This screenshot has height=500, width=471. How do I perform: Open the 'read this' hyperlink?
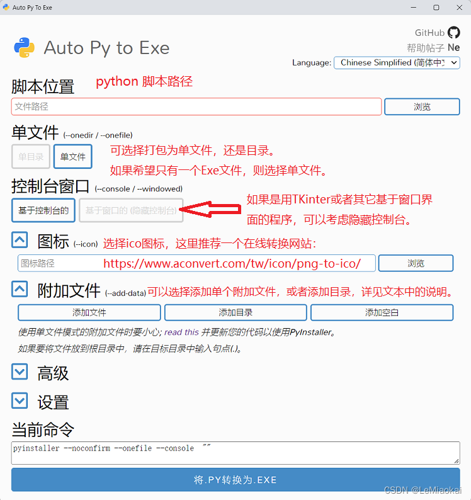coord(181,332)
